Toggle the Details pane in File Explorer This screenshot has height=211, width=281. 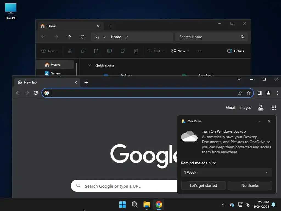(x=235, y=51)
